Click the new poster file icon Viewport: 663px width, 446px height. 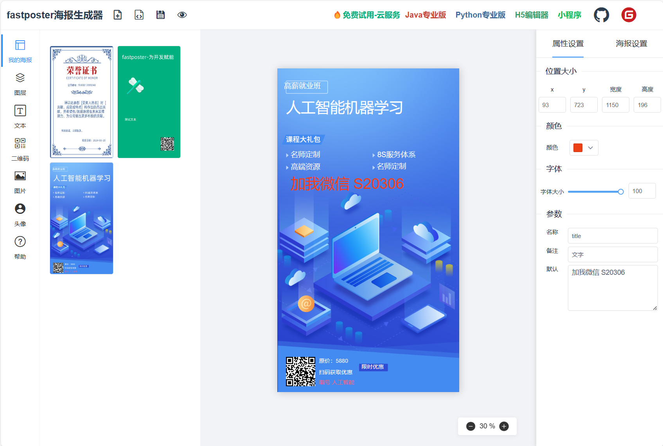pyautogui.click(x=118, y=15)
